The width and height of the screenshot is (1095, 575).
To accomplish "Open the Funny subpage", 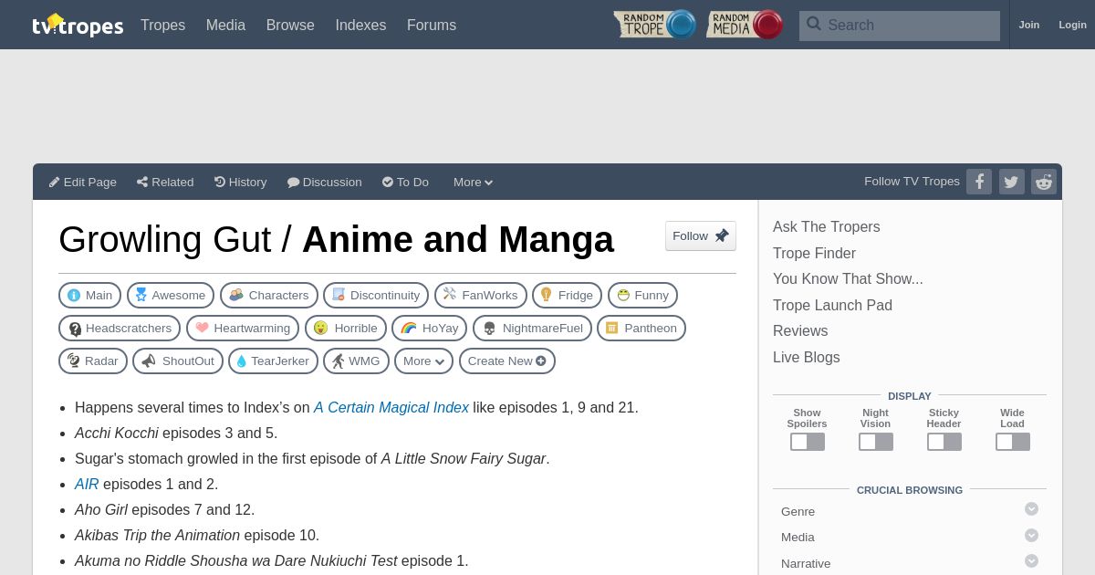I will 642,296.
